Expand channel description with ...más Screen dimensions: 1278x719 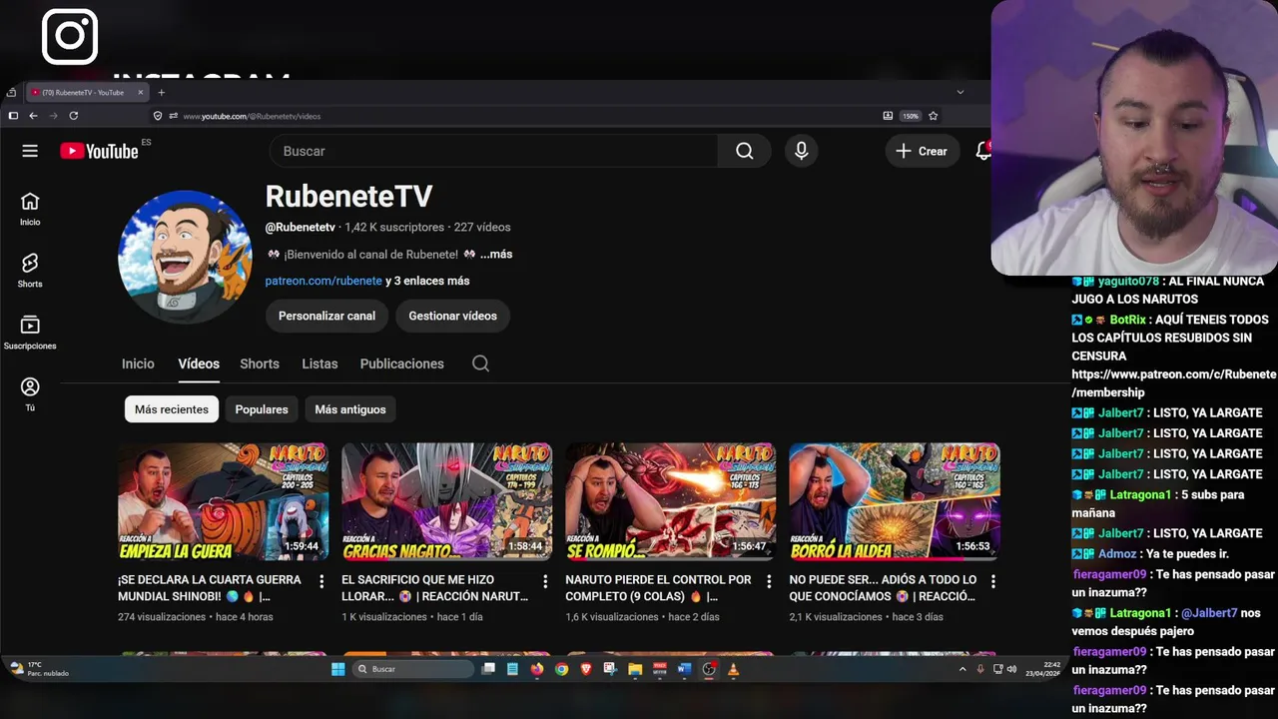[496, 255]
